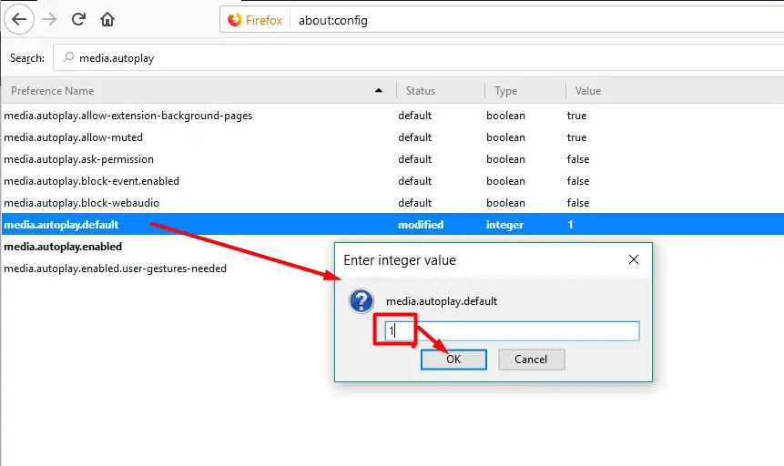Click the question mark icon in dialog

[361, 301]
